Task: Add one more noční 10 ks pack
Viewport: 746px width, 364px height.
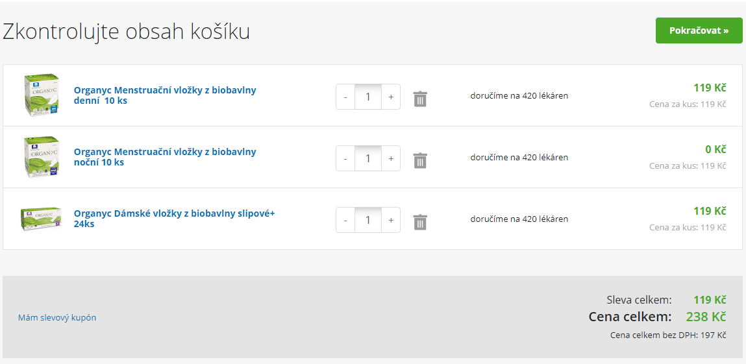Action: 391,159
